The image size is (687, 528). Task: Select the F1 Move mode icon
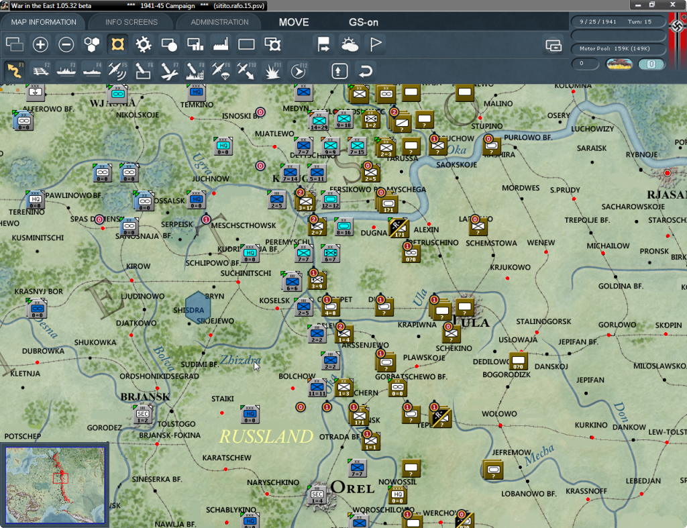(x=15, y=70)
